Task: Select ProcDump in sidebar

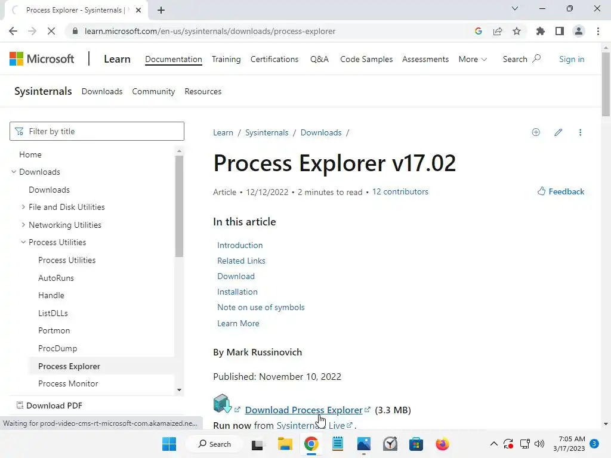Action: [58, 348]
